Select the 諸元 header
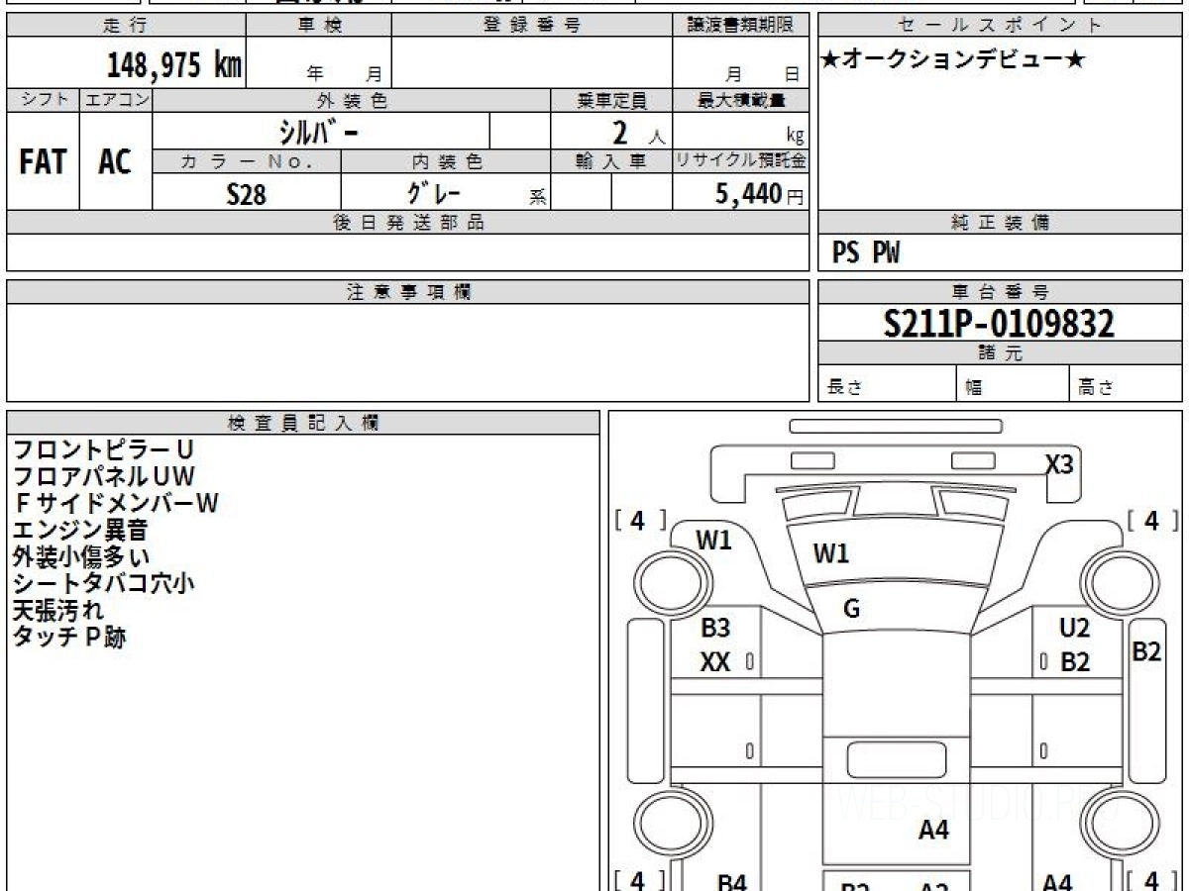This screenshot has height=891, width=1189. tap(1001, 353)
